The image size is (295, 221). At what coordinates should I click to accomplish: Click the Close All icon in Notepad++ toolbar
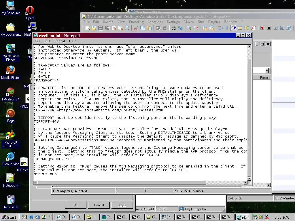(120, 28)
